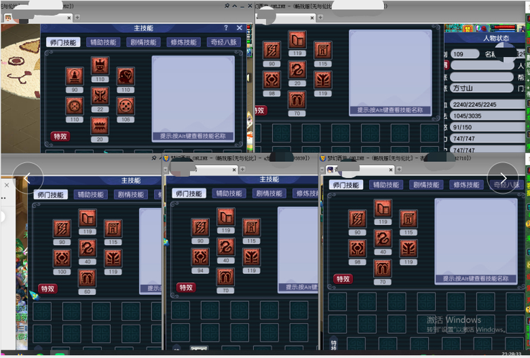530x358 pixels.
Task: Go to previous image with left arrow
Action: click(27, 178)
